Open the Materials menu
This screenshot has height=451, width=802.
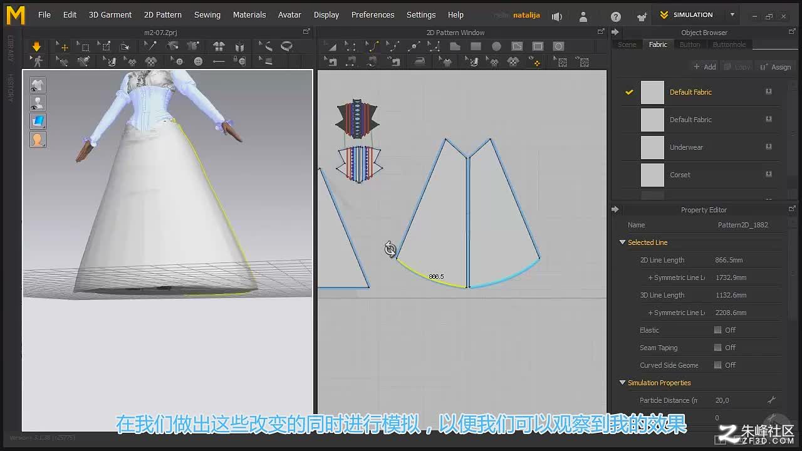[249, 15]
